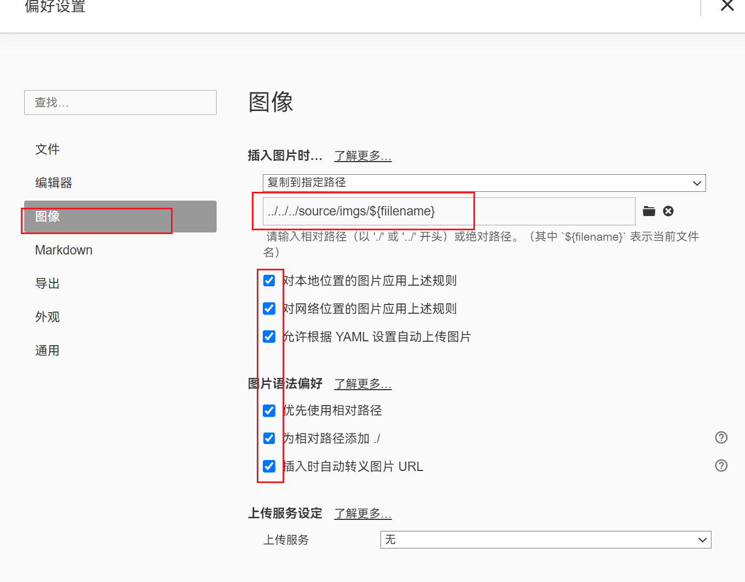The image size is (745, 582).
Task: Toggle 对网络位置的图片应用上述规则 checkbox
Action: [269, 308]
